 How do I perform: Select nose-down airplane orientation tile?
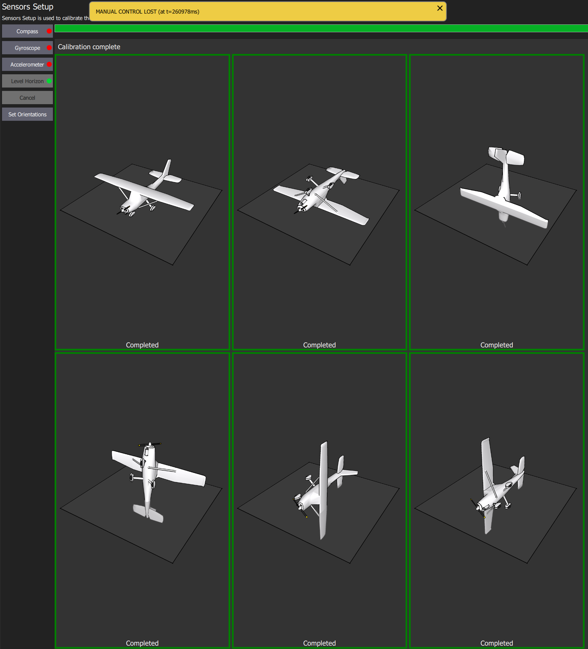pyautogui.click(x=497, y=202)
